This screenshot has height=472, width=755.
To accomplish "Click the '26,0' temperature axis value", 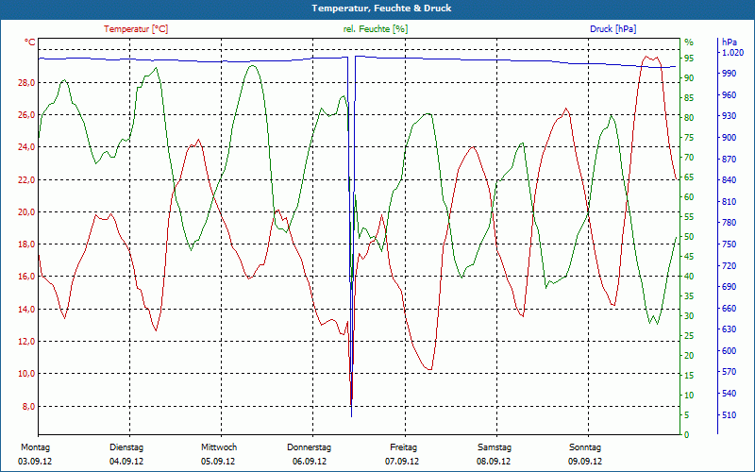I will (27, 114).
